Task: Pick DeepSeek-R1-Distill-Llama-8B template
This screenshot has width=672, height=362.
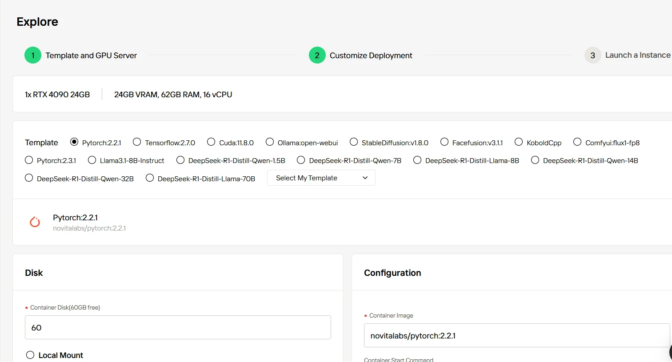Action: (x=417, y=160)
